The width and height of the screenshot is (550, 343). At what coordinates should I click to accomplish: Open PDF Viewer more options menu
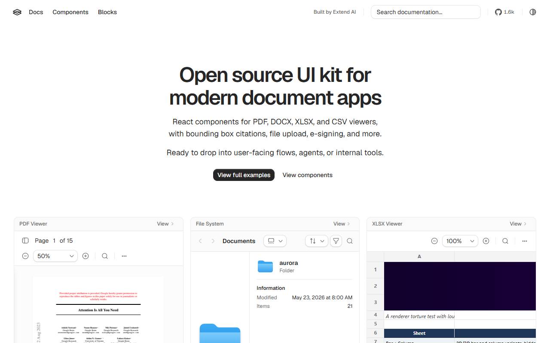124,256
